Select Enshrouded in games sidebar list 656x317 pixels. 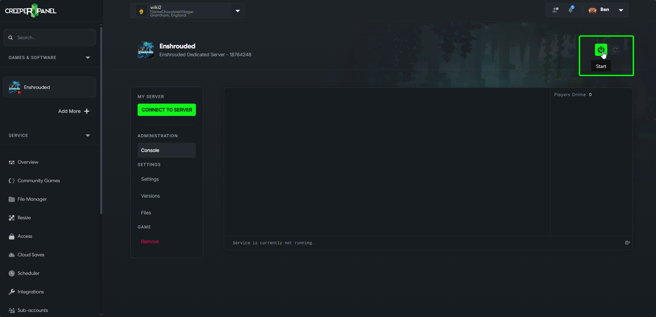pyautogui.click(x=49, y=87)
